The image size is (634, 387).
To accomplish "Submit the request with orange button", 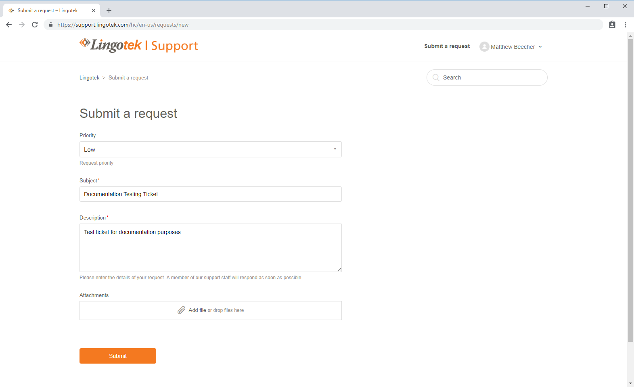I will point(118,356).
